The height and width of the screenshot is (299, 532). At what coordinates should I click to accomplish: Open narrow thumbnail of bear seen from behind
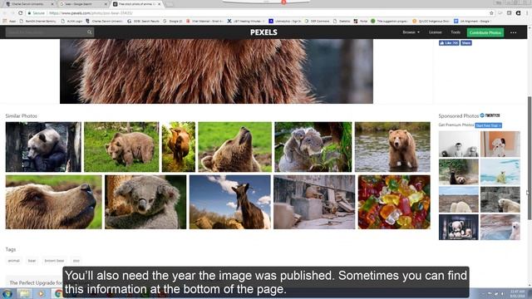click(179, 147)
